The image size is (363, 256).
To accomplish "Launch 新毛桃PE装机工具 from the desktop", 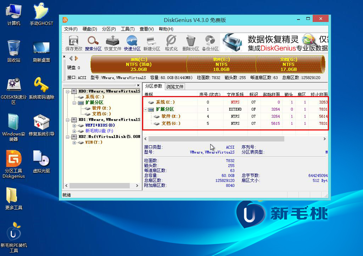I will pos(14,238).
